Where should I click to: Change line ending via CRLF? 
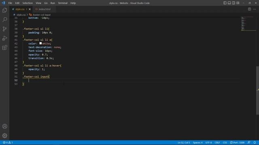(x=217, y=143)
